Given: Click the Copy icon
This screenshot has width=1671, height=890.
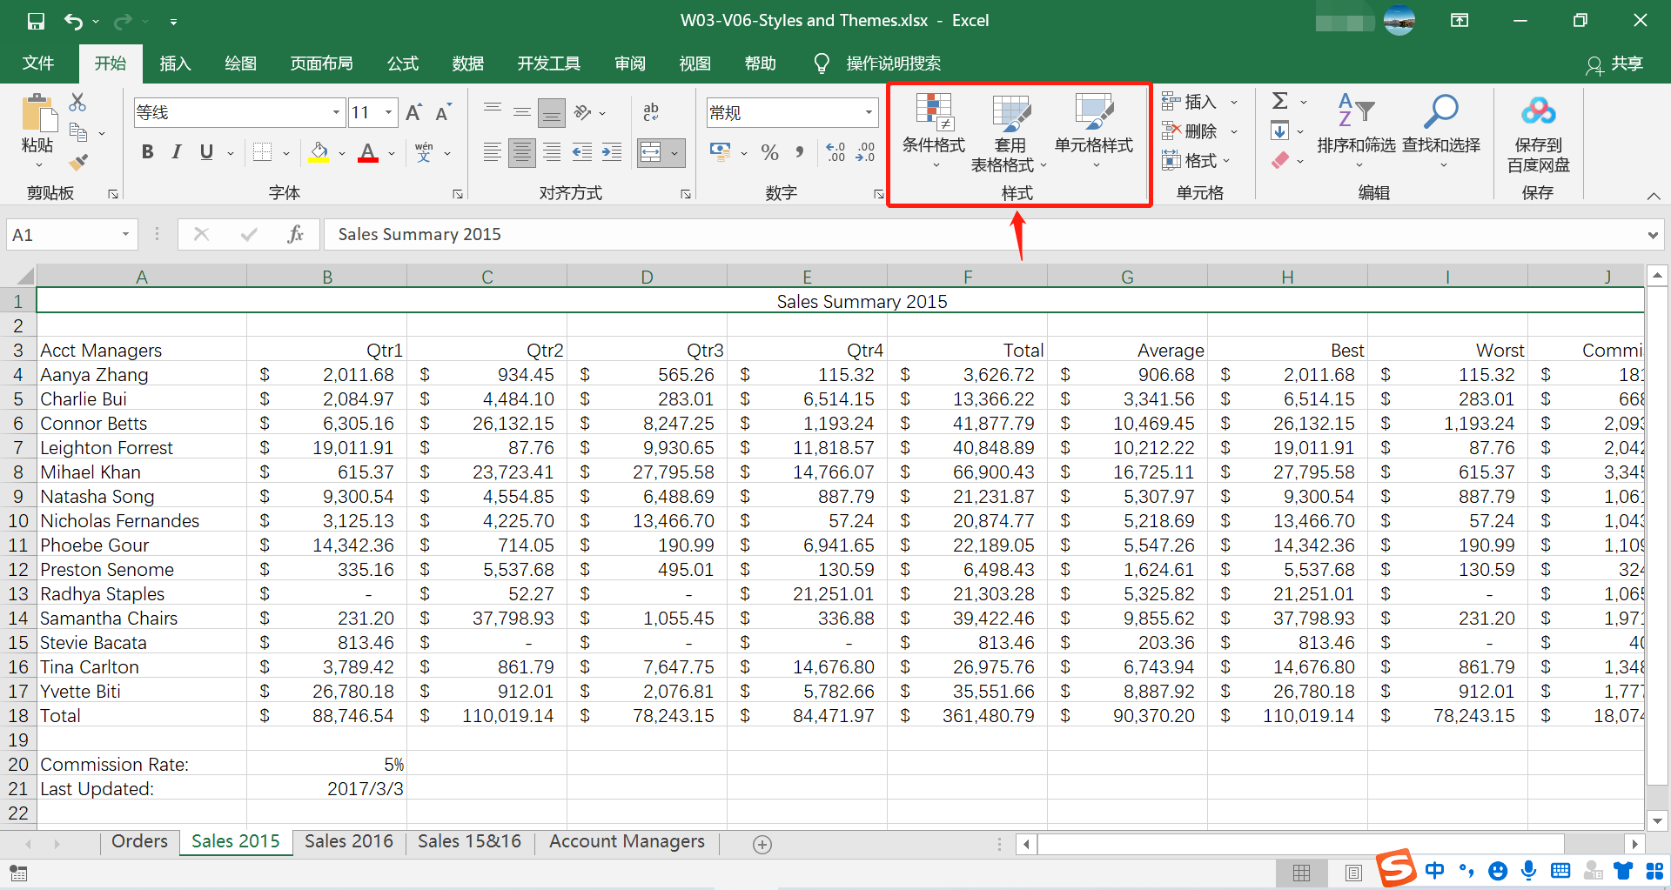Looking at the screenshot, I should [78, 132].
